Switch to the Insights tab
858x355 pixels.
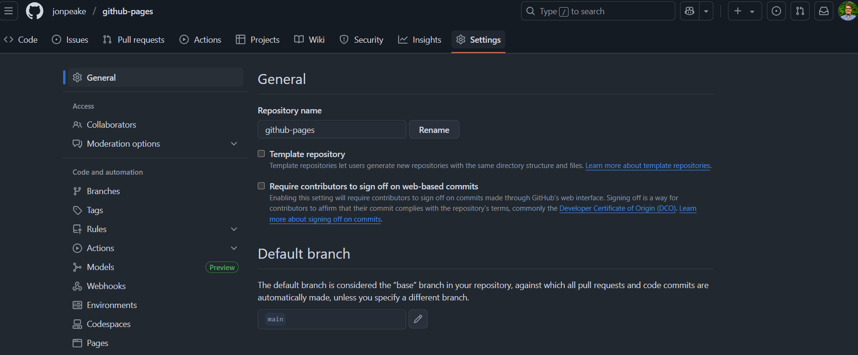(420, 40)
